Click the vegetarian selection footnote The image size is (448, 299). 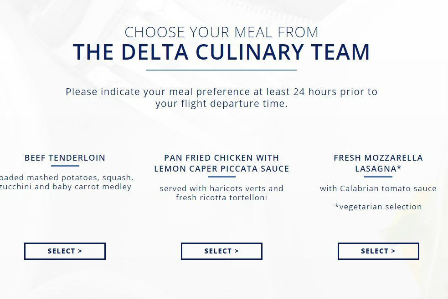[x=378, y=207]
